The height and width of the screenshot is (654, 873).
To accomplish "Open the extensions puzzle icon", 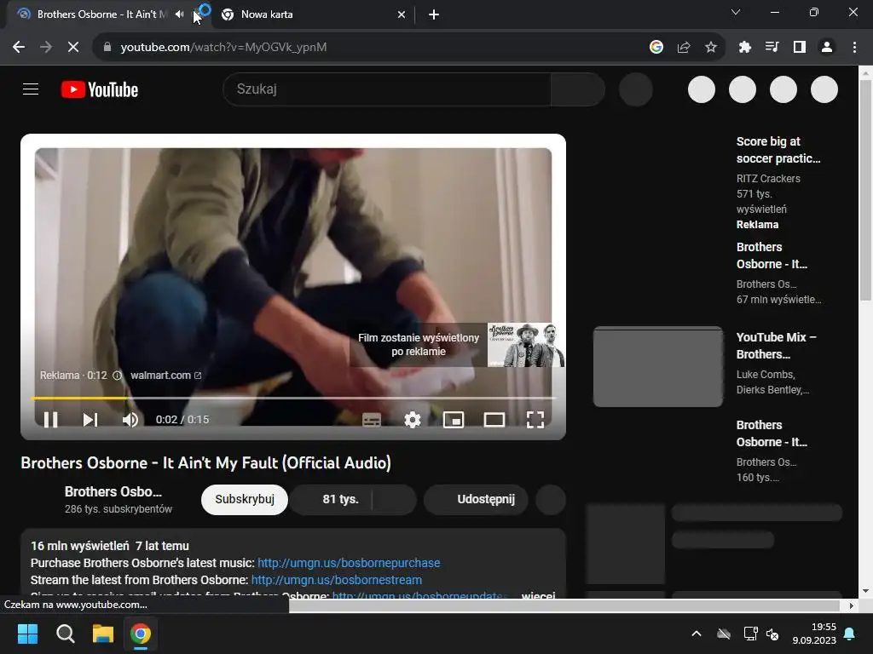I will click(745, 48).
